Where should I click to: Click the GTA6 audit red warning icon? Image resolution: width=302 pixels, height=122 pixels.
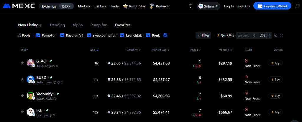[246, 61]
